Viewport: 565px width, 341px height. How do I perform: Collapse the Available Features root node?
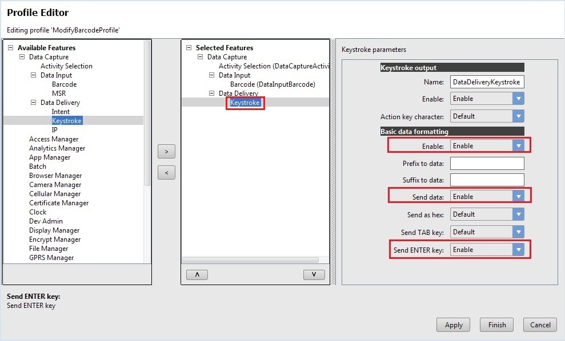[11, 48]
